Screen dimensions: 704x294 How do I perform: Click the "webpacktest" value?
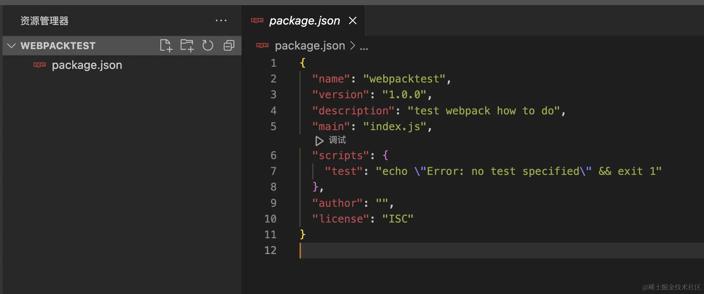pos(404,79)
